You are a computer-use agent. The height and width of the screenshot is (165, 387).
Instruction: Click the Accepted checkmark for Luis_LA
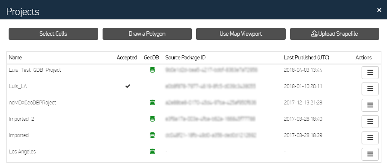pos(128,86)
